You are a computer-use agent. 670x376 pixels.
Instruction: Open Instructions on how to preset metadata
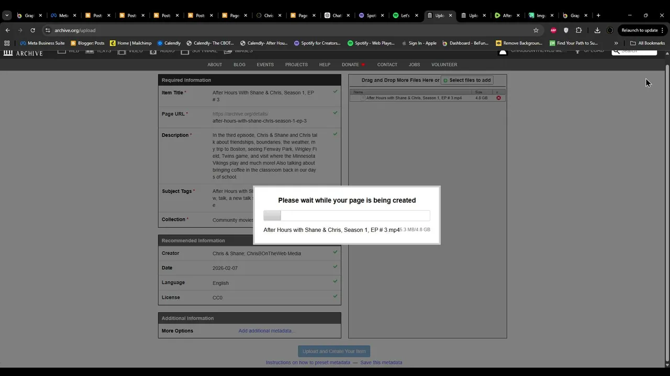tap(308, 362)
